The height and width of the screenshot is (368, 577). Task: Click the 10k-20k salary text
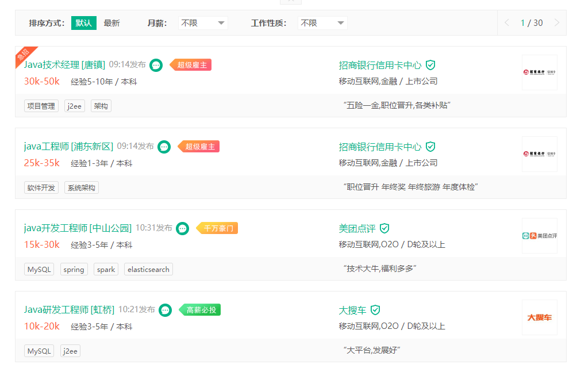(x=41, y=327)
